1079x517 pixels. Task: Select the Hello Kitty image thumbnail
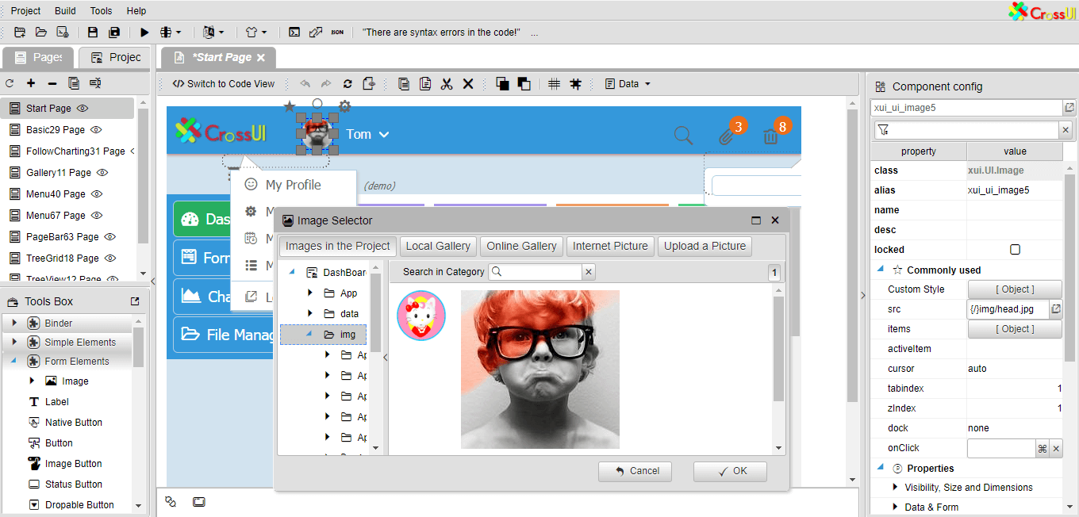tap(420, 315)
